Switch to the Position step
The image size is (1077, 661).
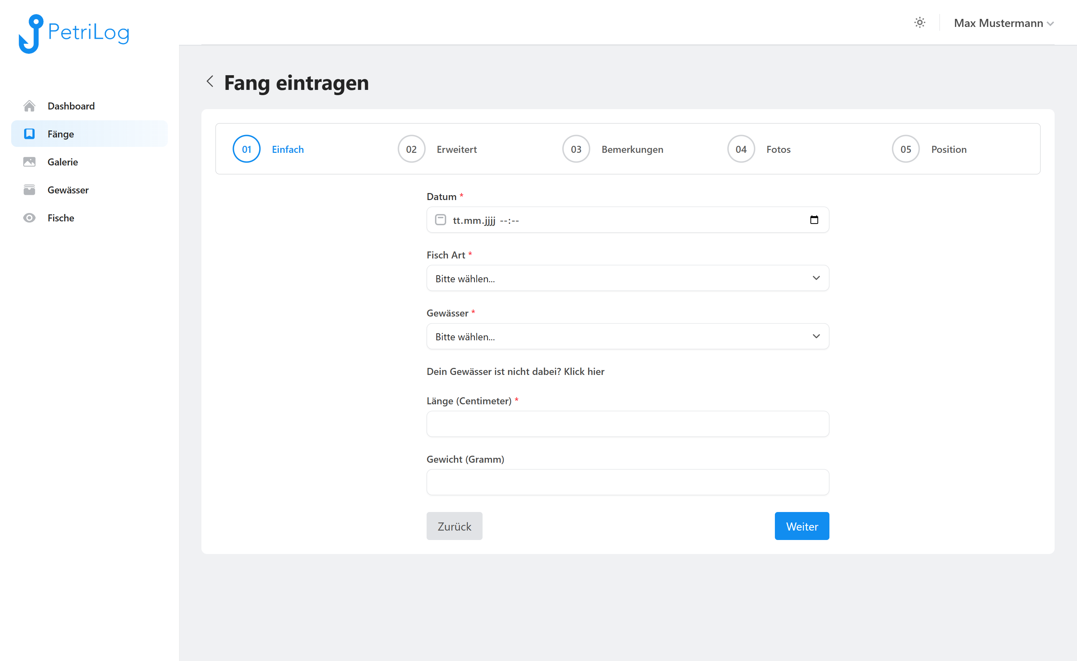click(949, 150)
